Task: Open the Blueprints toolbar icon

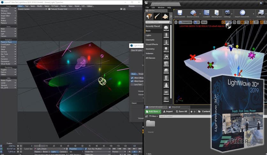Action: (x=261, y=14)
